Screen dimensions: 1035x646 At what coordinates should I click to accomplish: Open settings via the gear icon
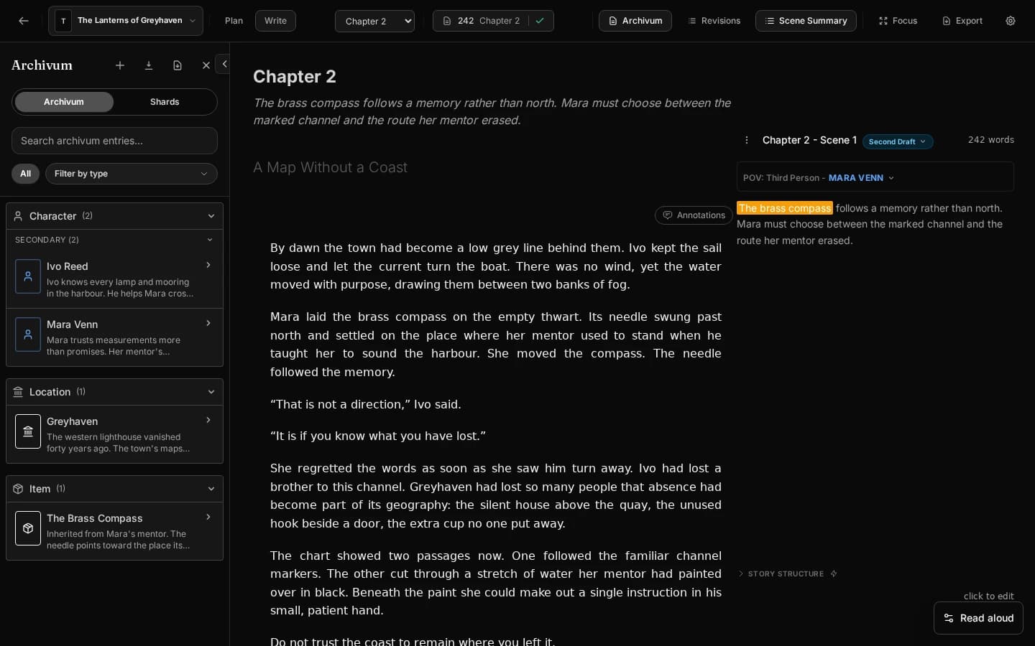click(x=1011, y=21)
